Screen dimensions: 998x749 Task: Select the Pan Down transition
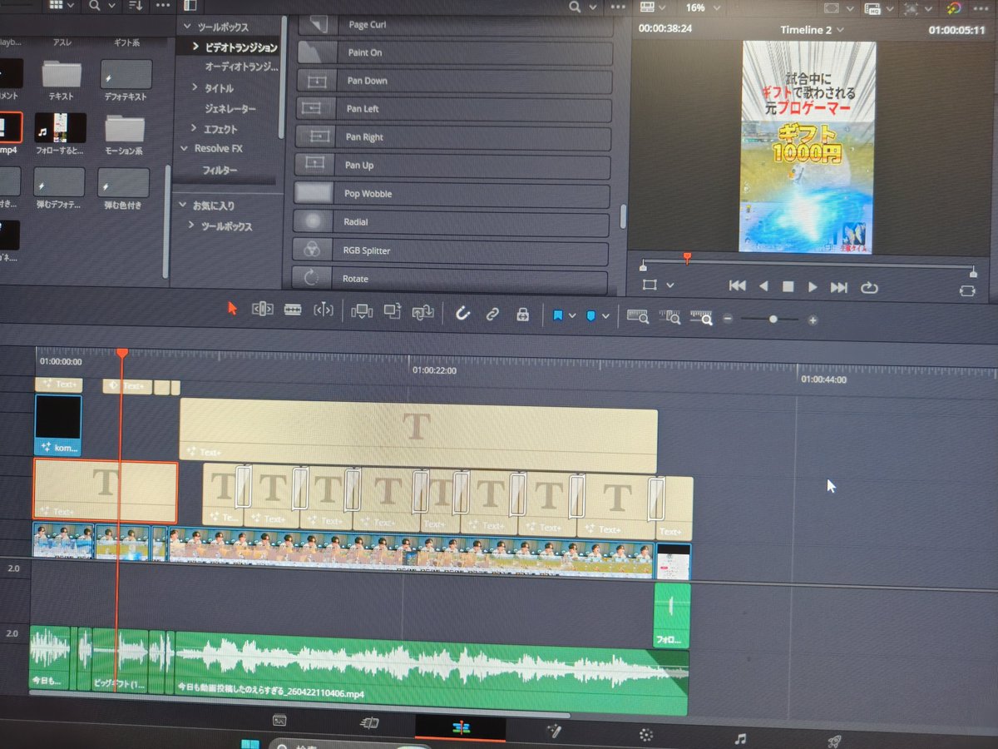[x=455, y=81]
